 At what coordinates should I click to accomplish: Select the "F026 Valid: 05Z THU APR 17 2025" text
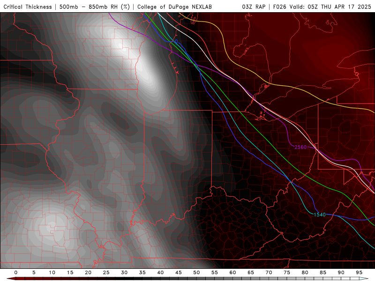[x=322, y=7]
